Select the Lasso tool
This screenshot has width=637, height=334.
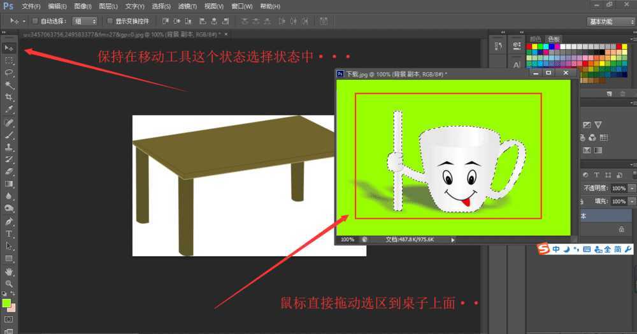click(9, 72)
